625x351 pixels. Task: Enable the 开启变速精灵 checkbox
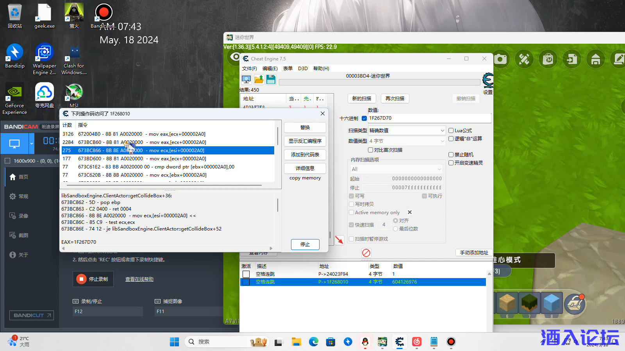[x=451, y=163]
